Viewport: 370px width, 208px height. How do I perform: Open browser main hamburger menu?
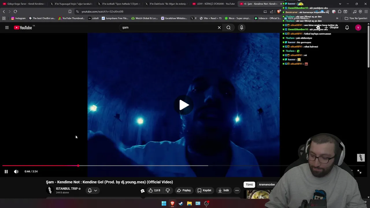[366, 12]
